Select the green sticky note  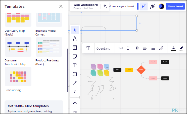[x=100, y=73]
